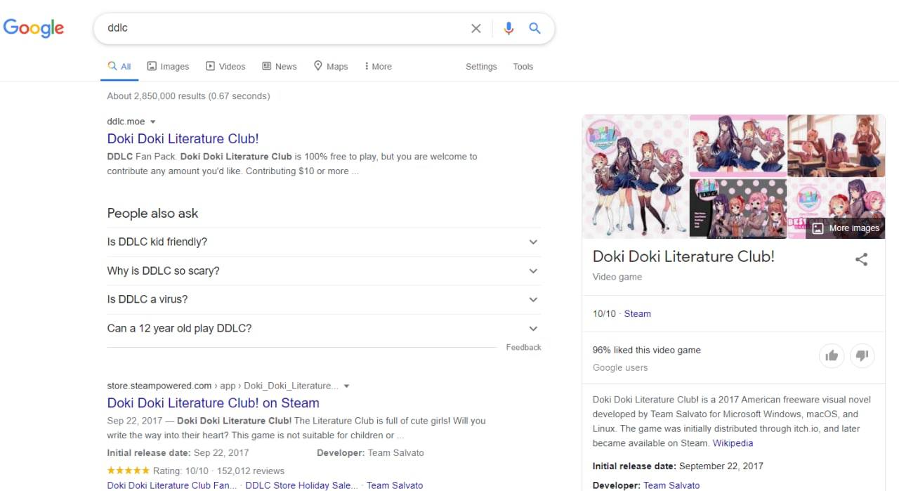Screen dimensions: 899x491
Task: Expand 'Is DDLC a virus?' question
Action: pos(324,299)
